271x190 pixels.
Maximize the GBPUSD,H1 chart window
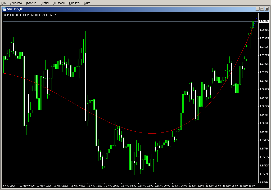tap(262, 9)
